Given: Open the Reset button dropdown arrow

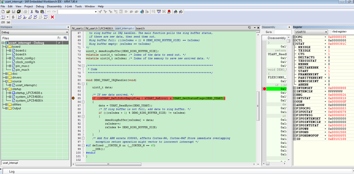Looking at the screenshot, I should pyautogui.click(x=7, y=17).
